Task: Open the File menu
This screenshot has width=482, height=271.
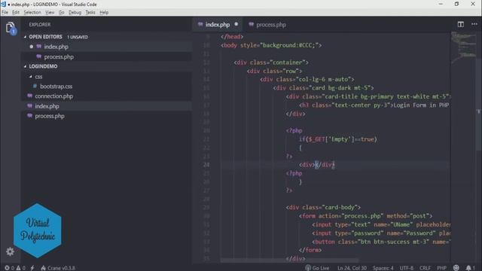Action: point(5,12)
